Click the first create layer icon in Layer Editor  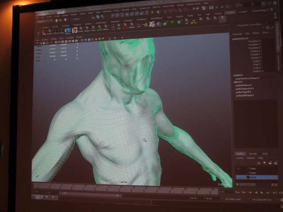tap(259, 163)
